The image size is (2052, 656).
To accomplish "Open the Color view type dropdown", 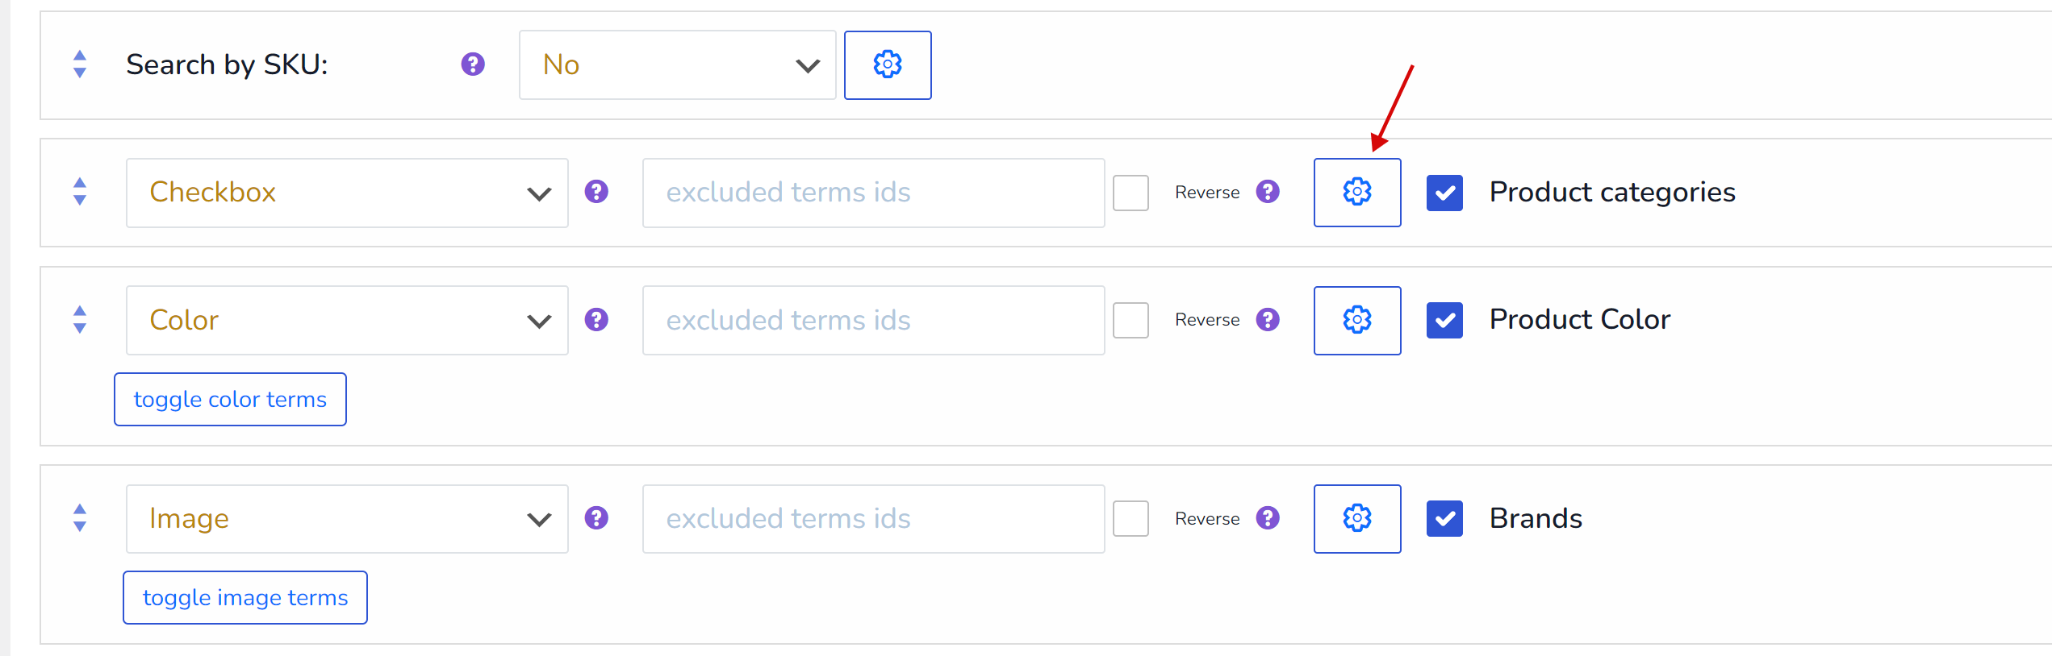I will click(347, 321).
